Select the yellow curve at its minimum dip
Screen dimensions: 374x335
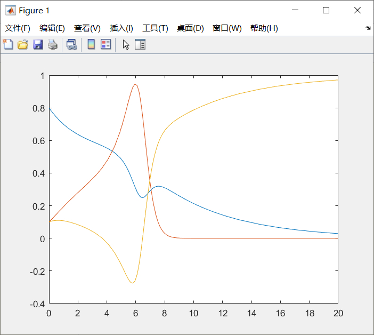coord(132,283)
